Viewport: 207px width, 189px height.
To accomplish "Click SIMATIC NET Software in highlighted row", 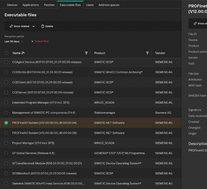I will tap(109, 123).
